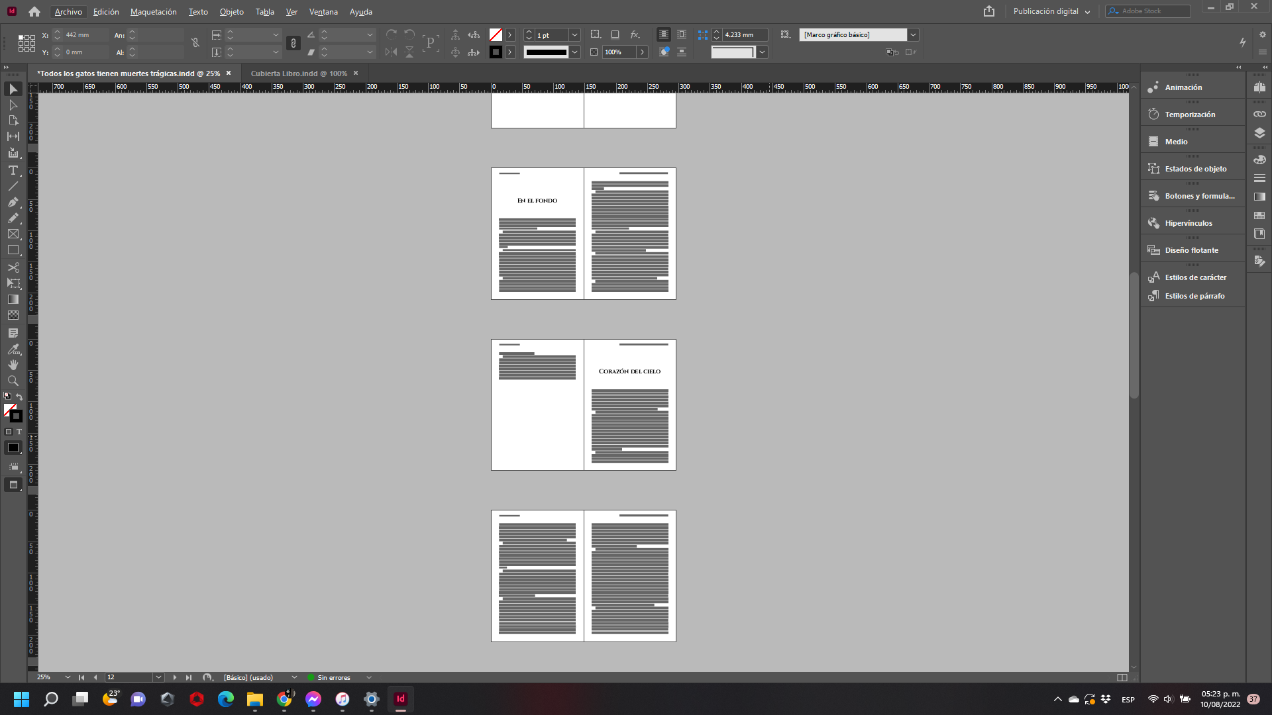
Task: Swap fill and stroke arrow
Action: [19, 397]
